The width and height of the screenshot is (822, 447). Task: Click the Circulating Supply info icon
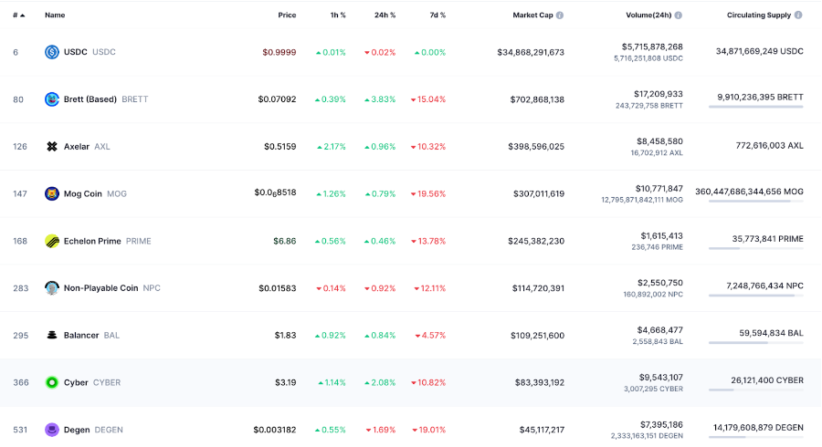click(x=798, y=16)
